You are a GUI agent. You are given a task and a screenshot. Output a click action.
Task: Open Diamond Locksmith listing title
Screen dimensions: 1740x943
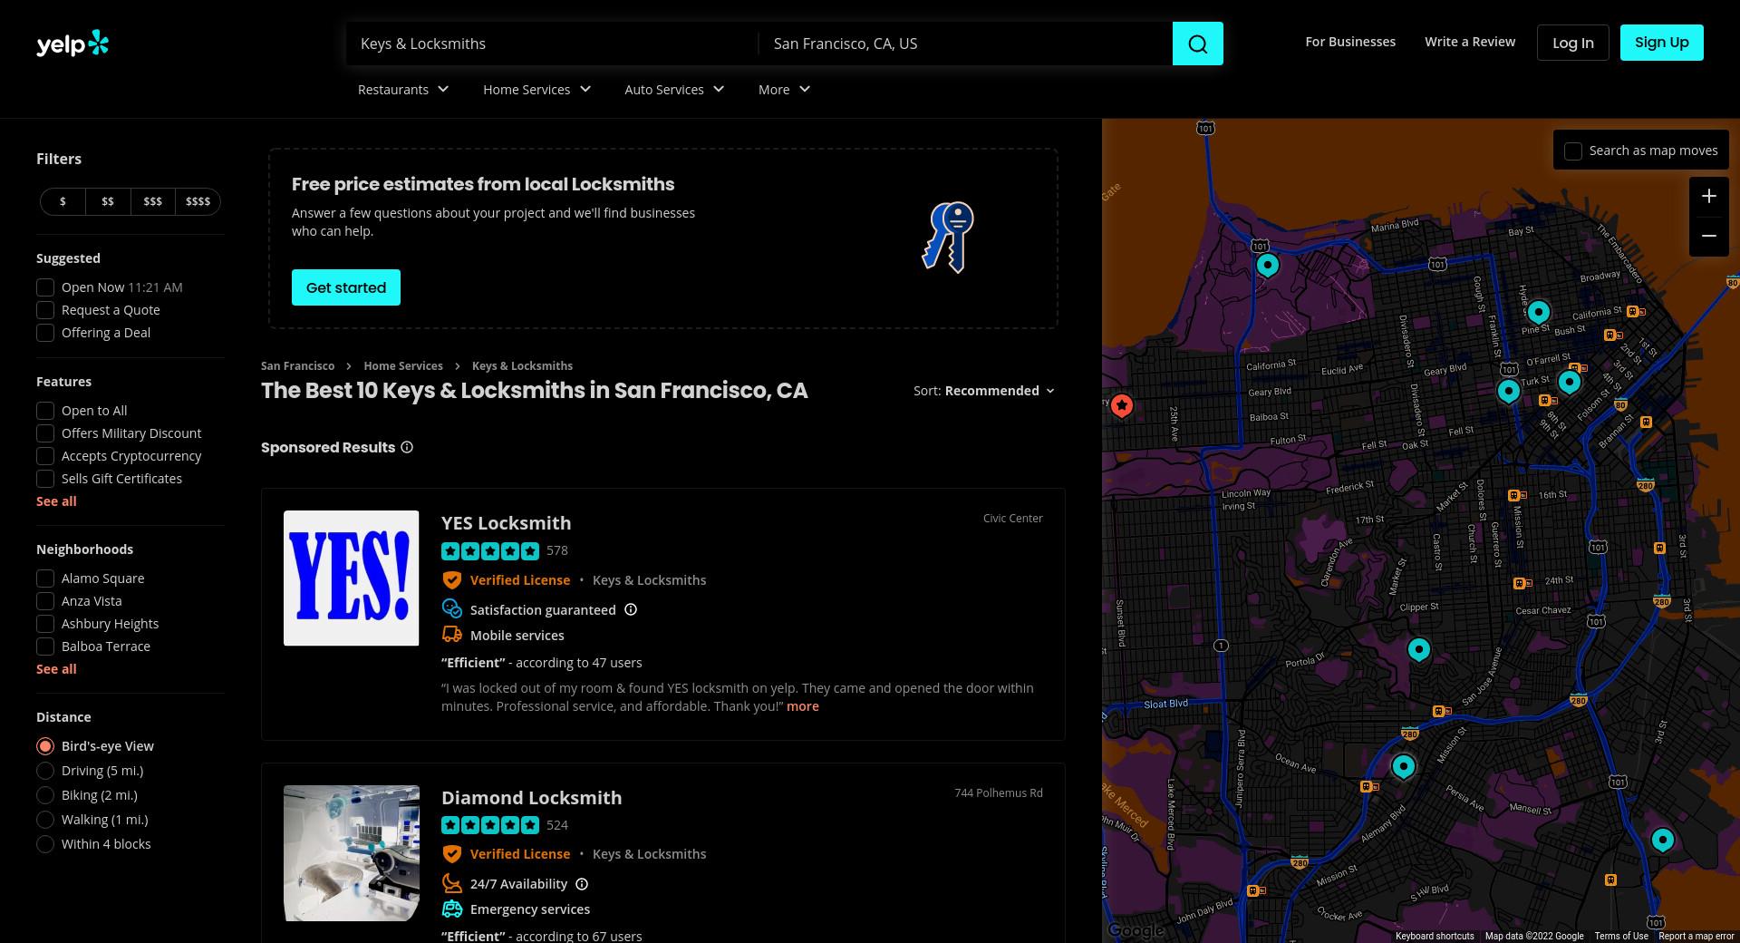[x=532, y=798]
